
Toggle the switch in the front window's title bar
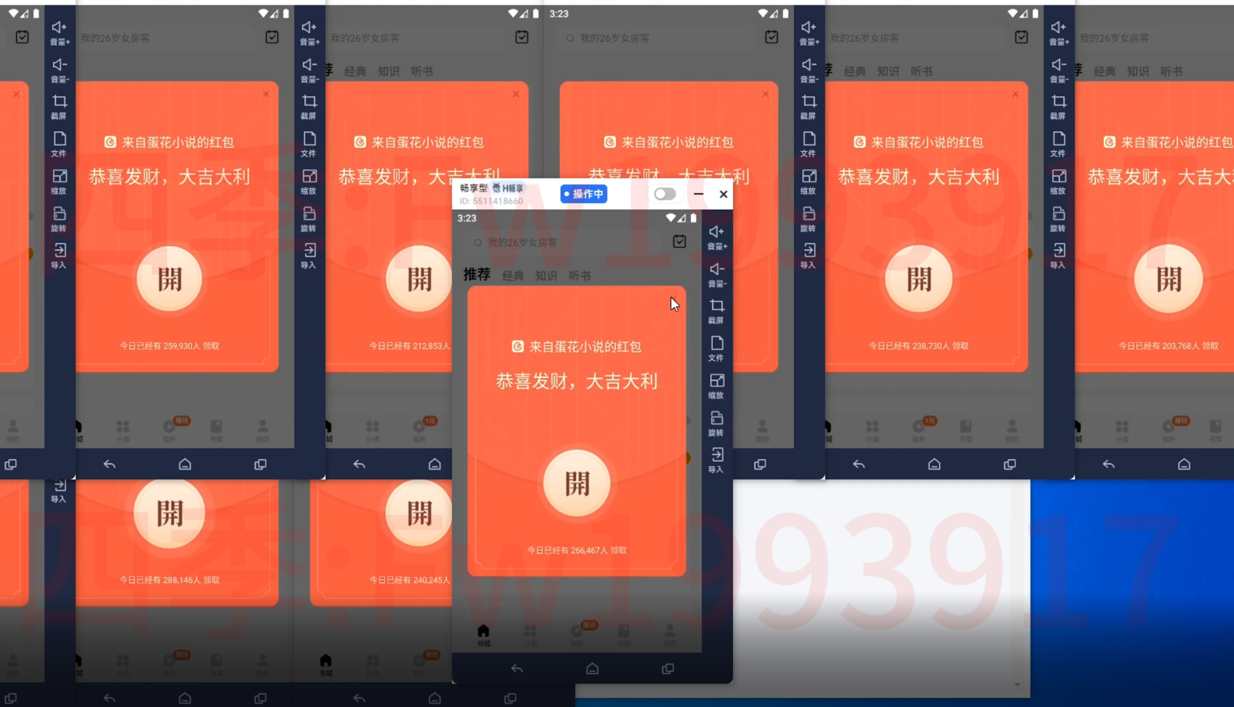pos(665,194)
